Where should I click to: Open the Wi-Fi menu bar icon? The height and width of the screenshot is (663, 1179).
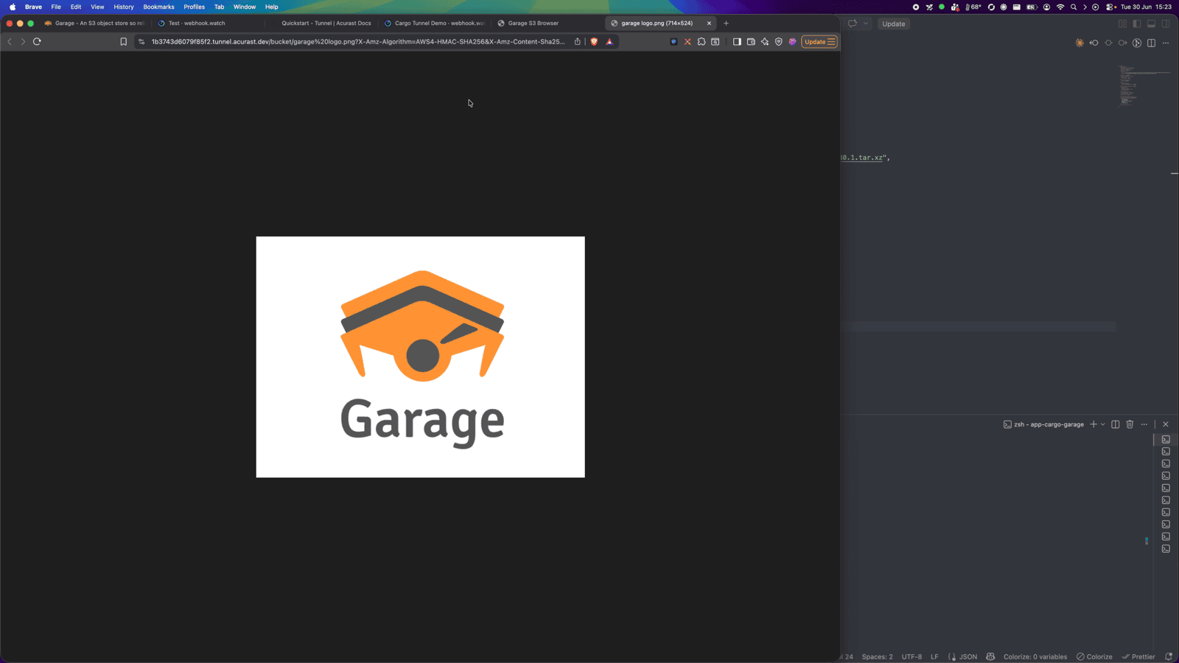[1060, 7]
